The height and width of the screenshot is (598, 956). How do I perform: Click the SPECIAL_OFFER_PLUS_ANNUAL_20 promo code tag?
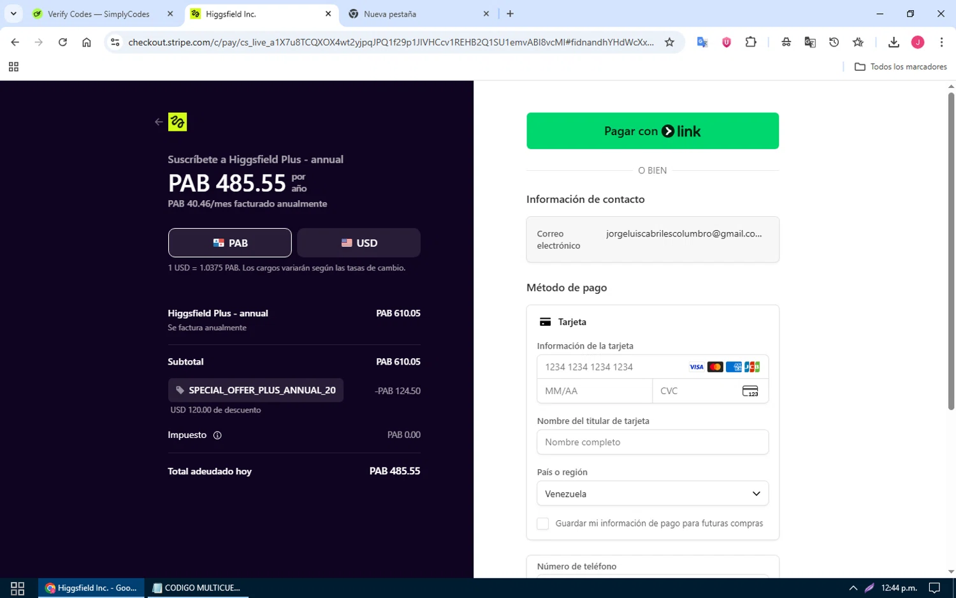(256, 390)
